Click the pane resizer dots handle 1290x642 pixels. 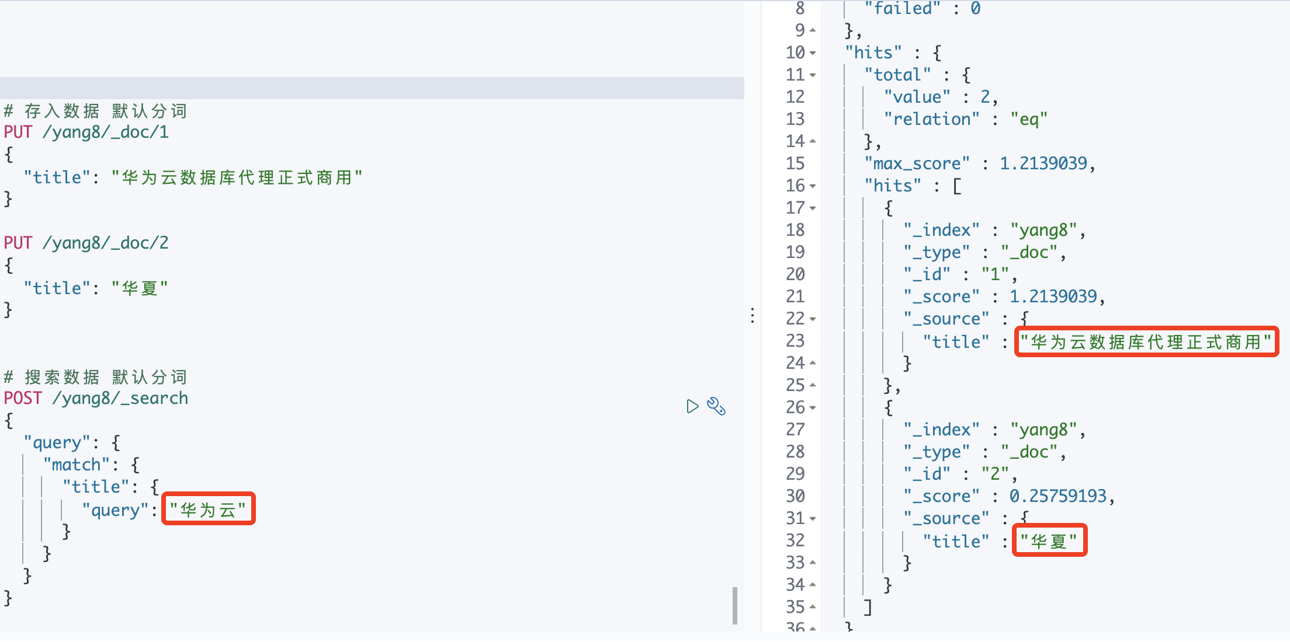click(x=752, y=316)
